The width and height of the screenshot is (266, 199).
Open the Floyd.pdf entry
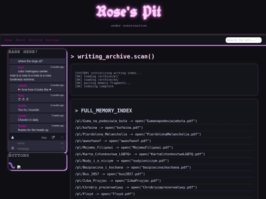tap(105, 194)
